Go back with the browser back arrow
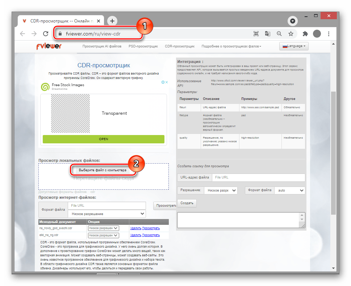This screenshot has width=351, height=286. click(22, 34)
